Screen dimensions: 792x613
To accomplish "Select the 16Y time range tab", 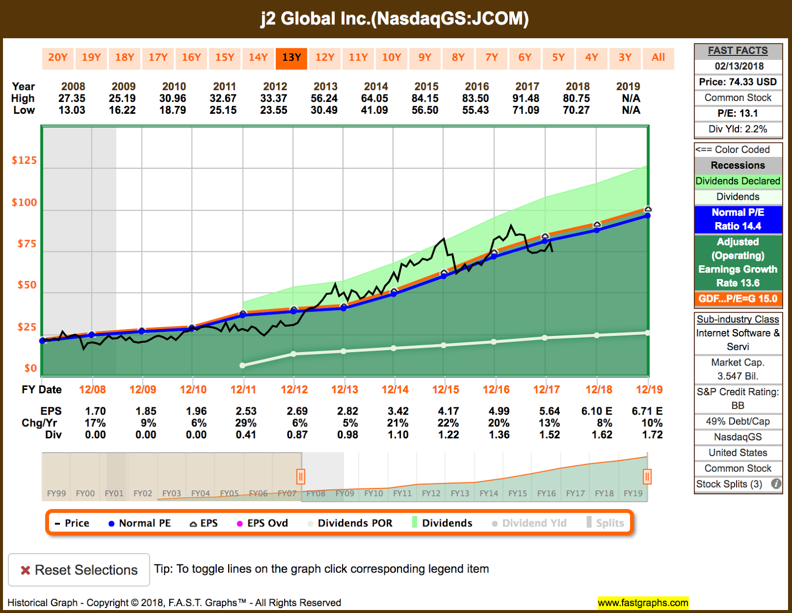I will tap(191, 58).
